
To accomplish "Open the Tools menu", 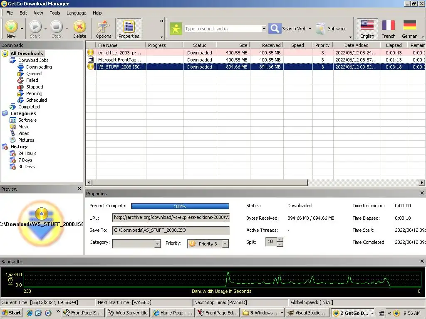I will tap(54, 13).
